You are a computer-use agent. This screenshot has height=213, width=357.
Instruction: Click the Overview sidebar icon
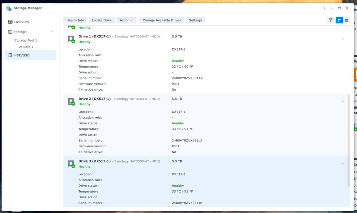click(x=10, y=22)
